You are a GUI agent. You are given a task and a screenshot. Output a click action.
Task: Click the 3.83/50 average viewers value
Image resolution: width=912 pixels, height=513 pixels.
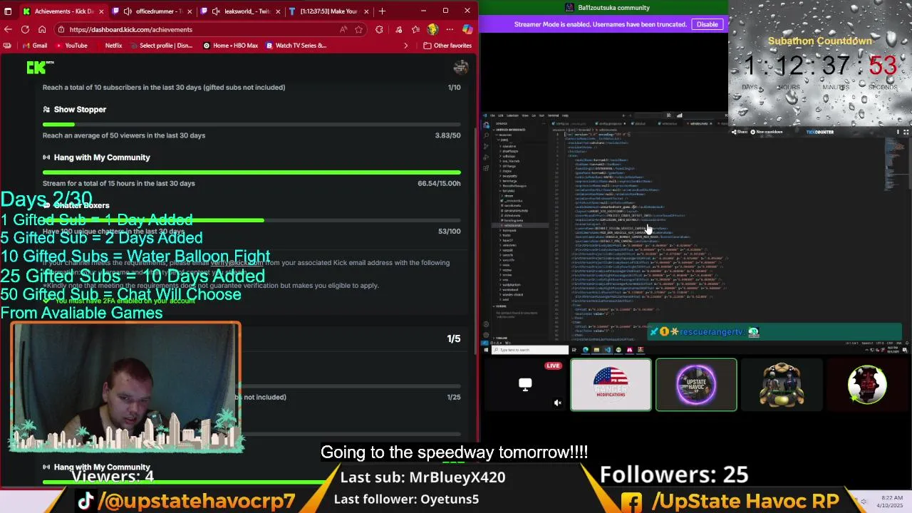(447, 135)
